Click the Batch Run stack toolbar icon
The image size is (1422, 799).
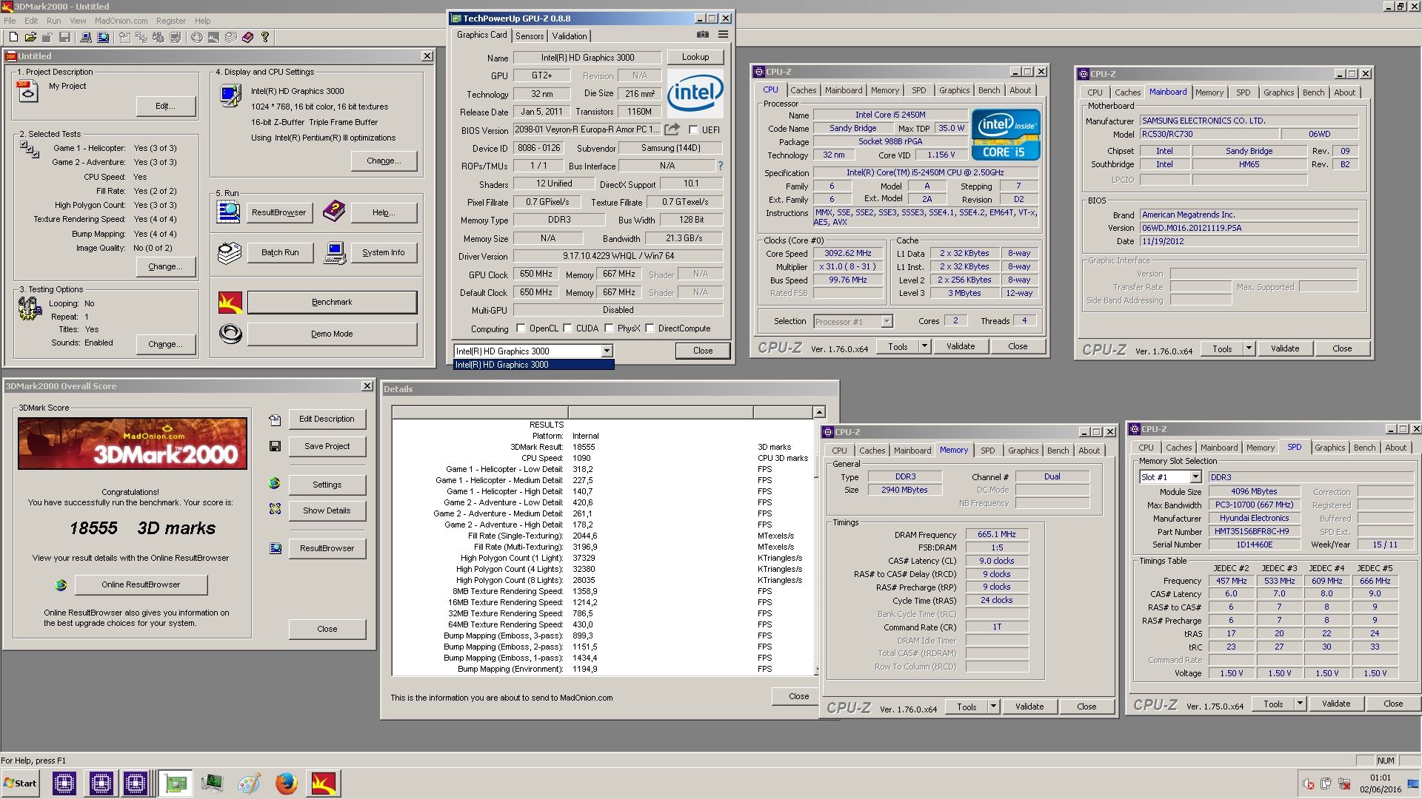tap(230, 37)
